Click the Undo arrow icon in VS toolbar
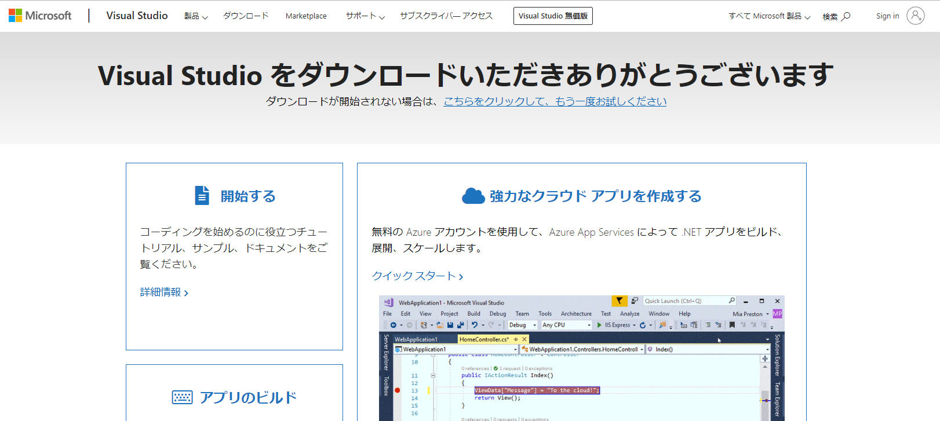This screenshot has width=940, height=421. [475, 325]
